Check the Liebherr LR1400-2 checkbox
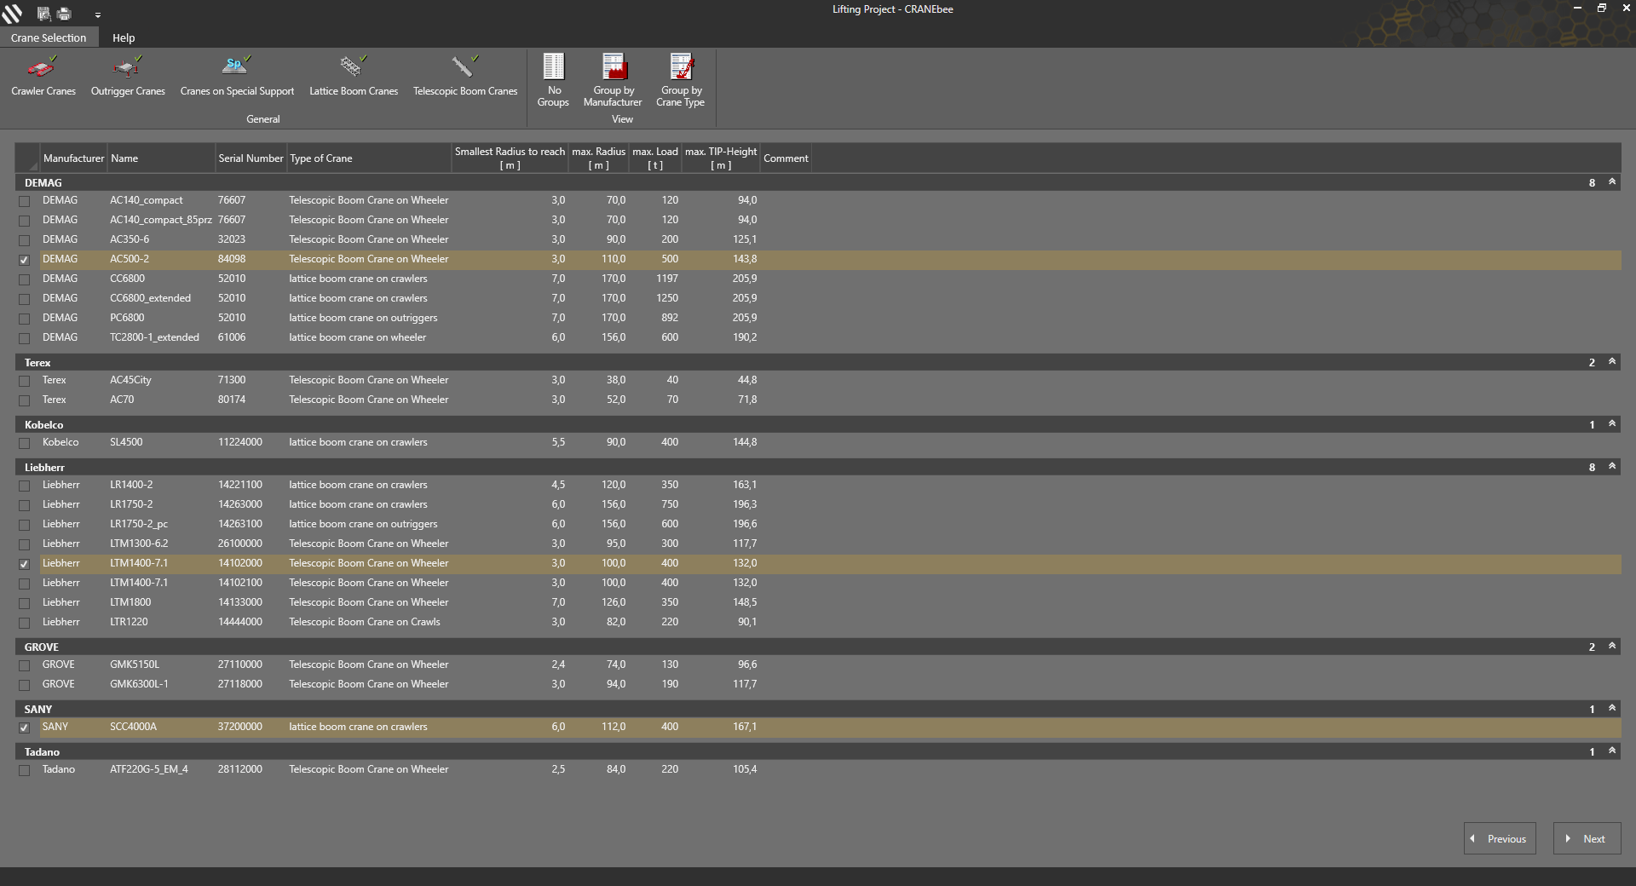 [x=24, y=486]
